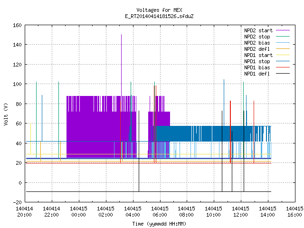The image size is (304, 228).
Task: Click the 100 y-axis tick label
Action: pyautogui.click(x=17, y=84)
